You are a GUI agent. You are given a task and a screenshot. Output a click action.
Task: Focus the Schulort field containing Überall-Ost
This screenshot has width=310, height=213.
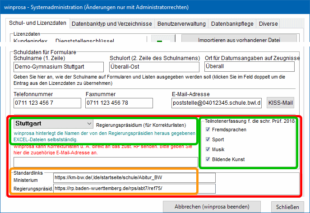click(154, 67)
